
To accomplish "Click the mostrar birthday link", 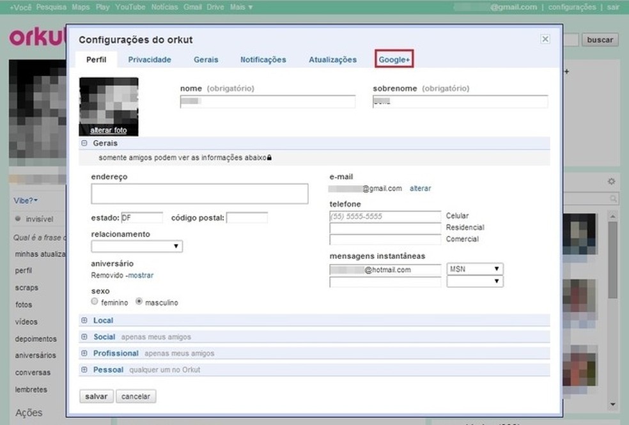I will pyautogui.click(x=141, y=275).
